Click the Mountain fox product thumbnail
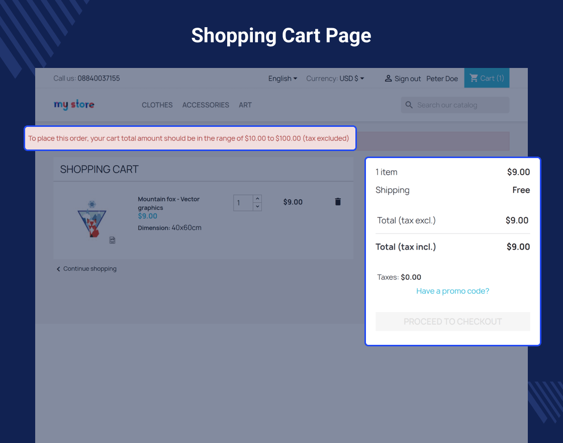This screenshot has height=443, width=563. (92, 219)
